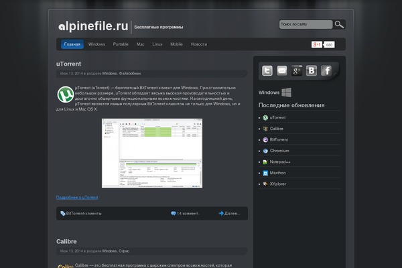Open the BitTorrent-клиенты tag link
402x268 pixels.
click(x=84, y=213)
